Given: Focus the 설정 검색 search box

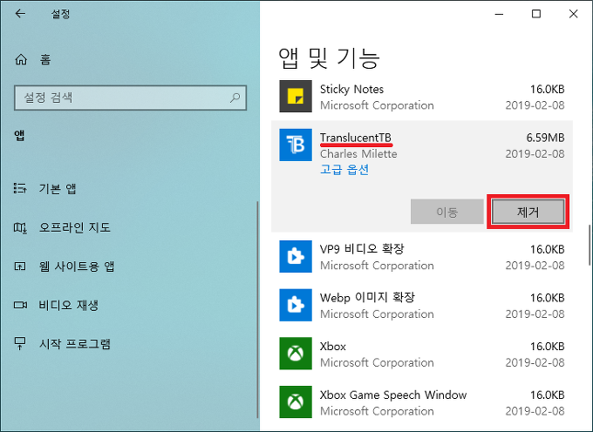Looking at the screenshot, I should coord(131,98).
